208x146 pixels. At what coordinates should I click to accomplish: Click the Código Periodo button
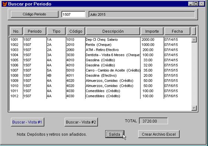[34, 14]
